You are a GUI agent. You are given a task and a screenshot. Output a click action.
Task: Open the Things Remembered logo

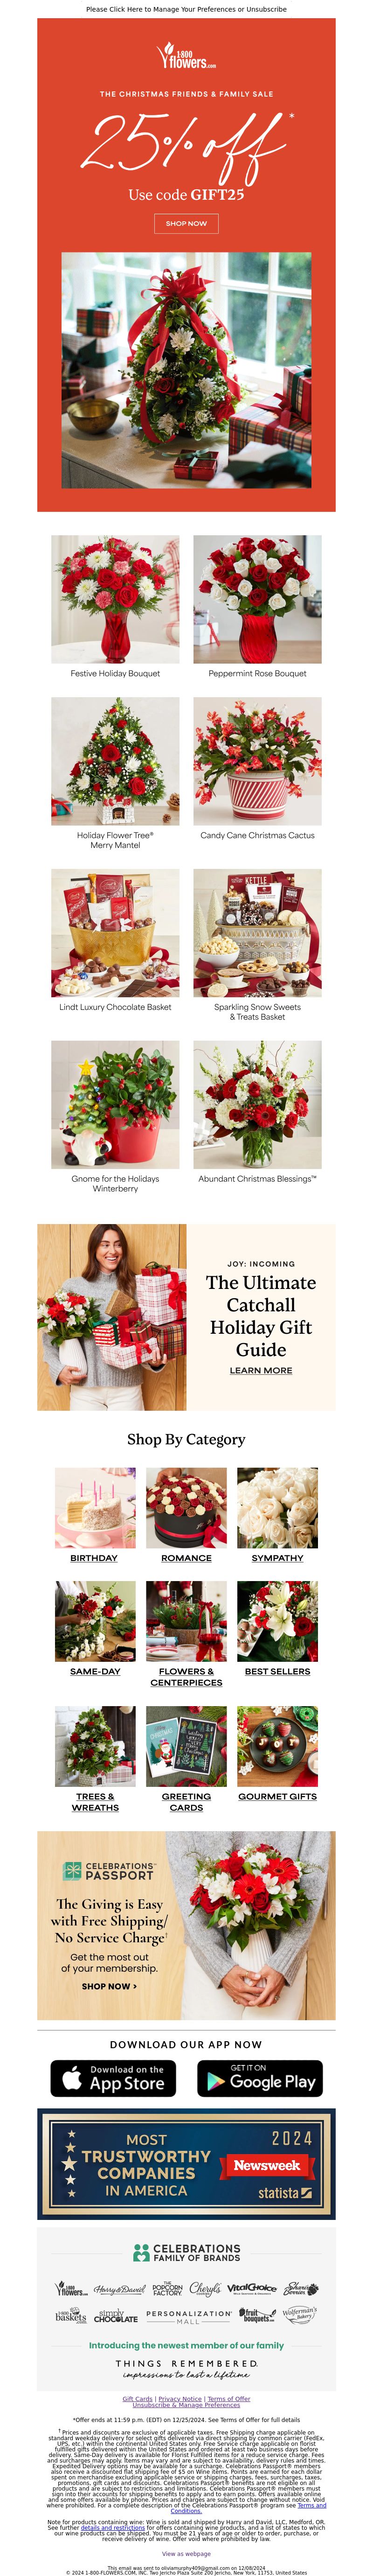186,2369
